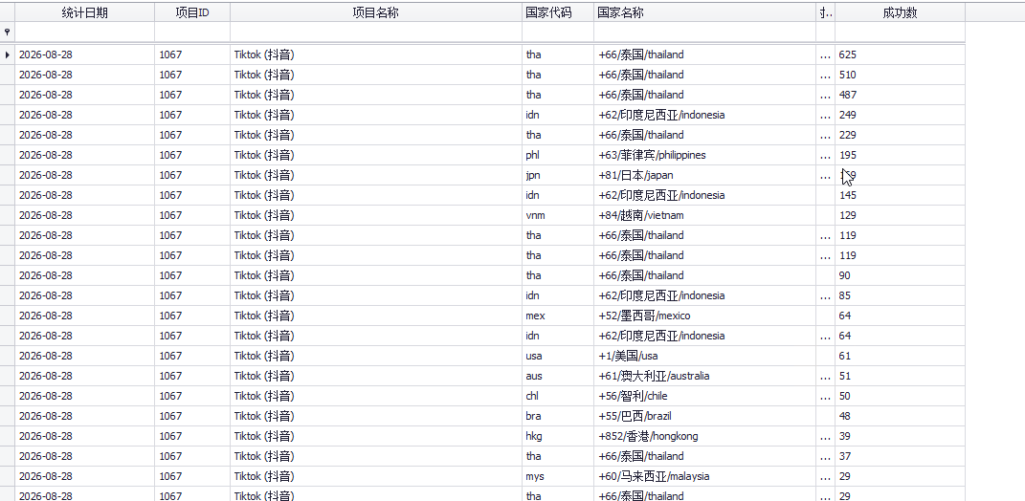The height and width of the screenshot is (501, 1025).
Task: Select the success count cell 90
Action: pos(901,275)
